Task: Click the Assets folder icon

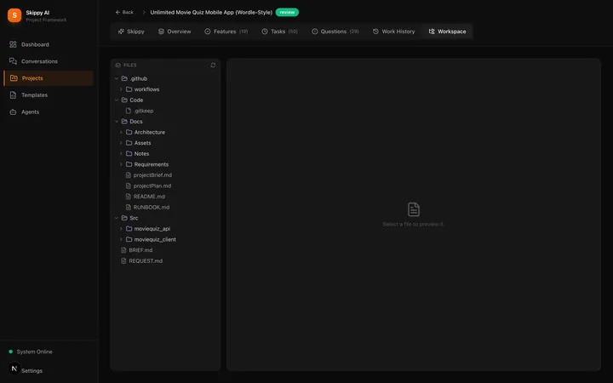Action: coord(129,143)
